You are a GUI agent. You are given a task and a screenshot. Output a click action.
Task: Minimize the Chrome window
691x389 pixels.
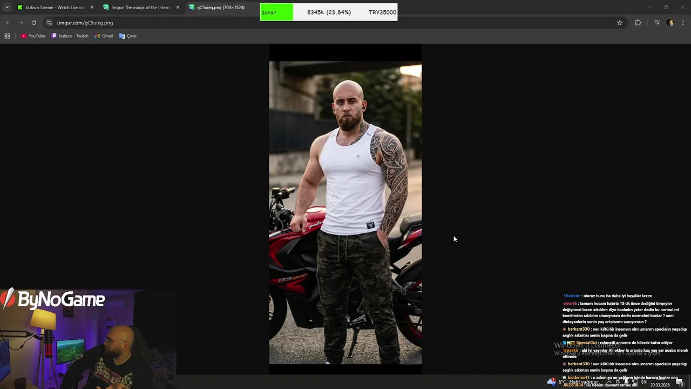click(650, 8)
